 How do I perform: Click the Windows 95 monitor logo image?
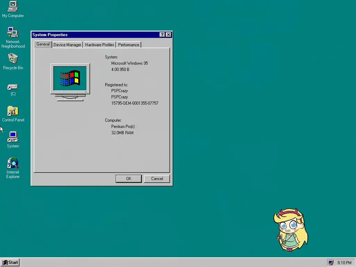70,82
